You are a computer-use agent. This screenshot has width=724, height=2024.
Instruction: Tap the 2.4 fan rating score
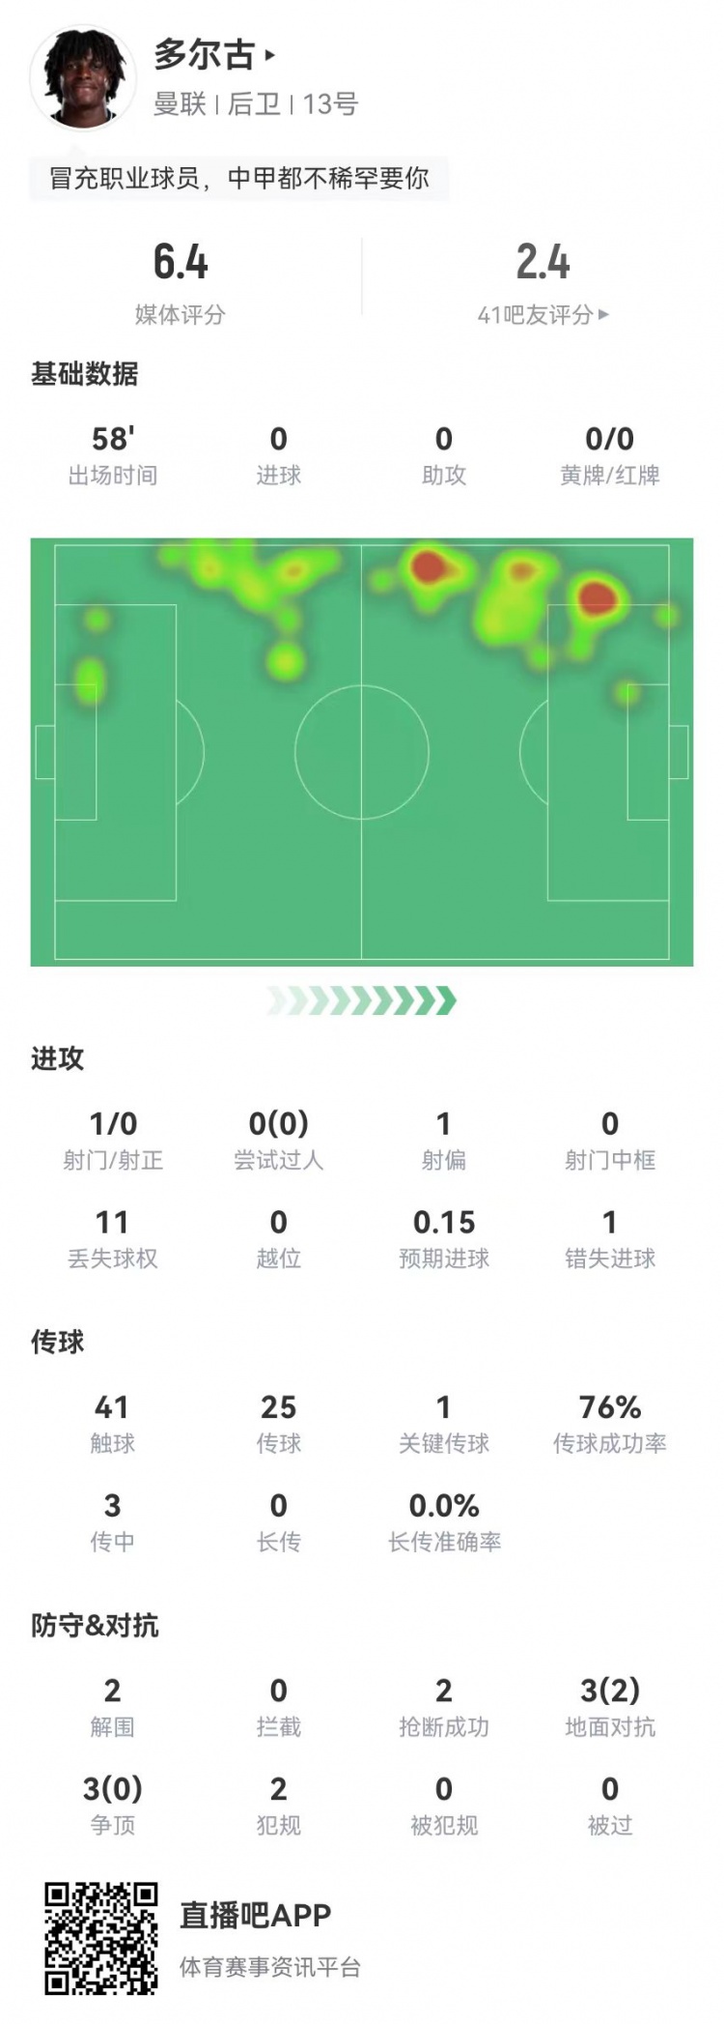pyautogui.click(x=543, y=262)
